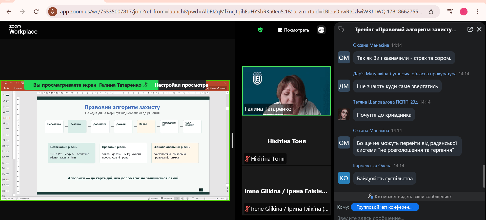Click Тетяна Шаповалова ПСПП-23д sender name
Viewport: 486px width, 220px height.
coord(385,102)
